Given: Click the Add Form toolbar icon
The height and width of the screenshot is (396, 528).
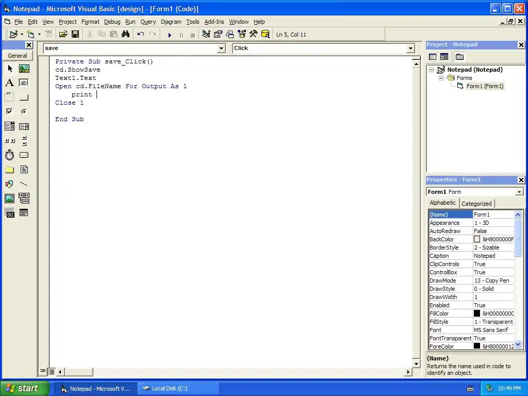Looking at the screenshot, I should (30, 34).
